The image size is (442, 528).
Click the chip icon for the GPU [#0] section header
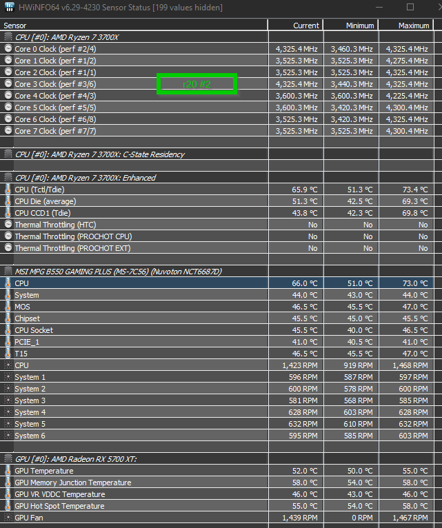coord(8,458)
